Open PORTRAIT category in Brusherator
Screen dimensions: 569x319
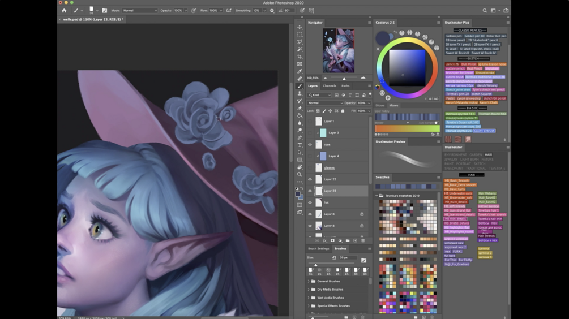tap(463, 164)
